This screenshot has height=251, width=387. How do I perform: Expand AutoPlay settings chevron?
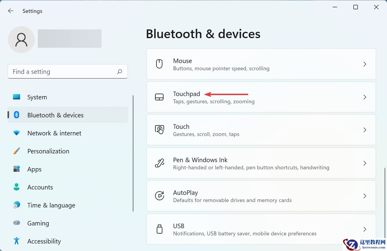coord(365,196)
